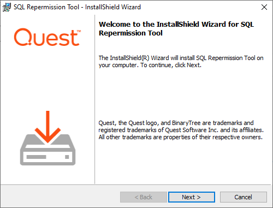Click the word BinaryTree in the trademark text

(186, 123)
